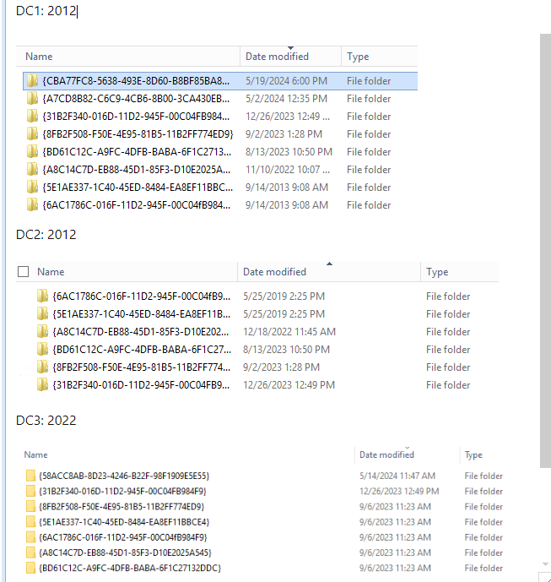Select folder name {58ACC8AB-8D23-4246-B22F-98F1909E5E55}
551x582 pixels.
[124, 476]
